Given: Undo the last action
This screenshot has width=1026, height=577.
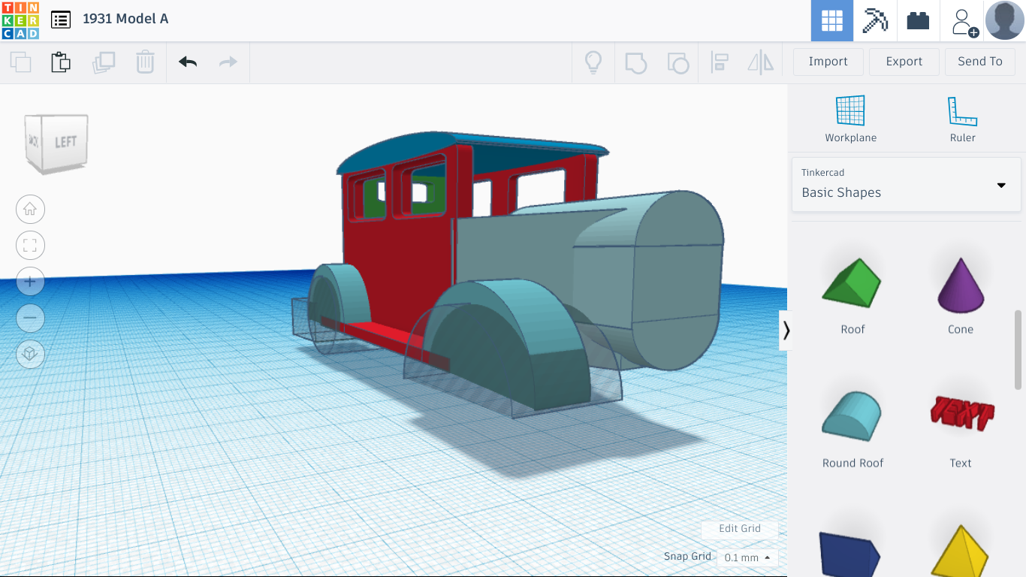Looking at the screenshot, I should [188, 62].
